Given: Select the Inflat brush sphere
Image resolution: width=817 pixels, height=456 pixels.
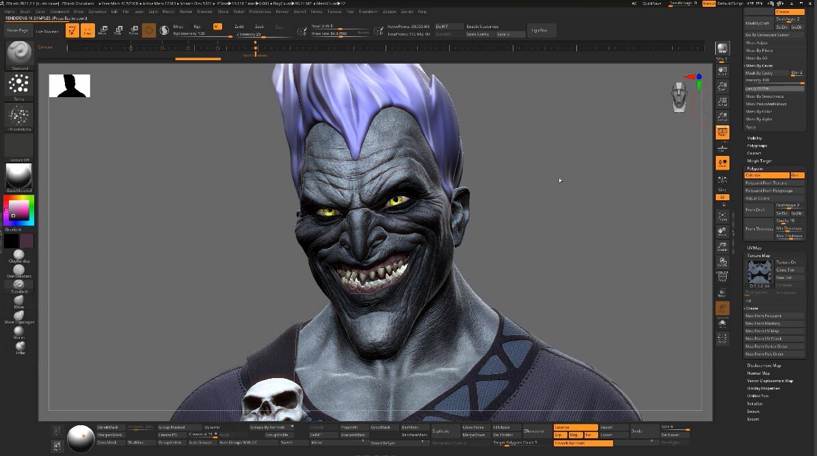Looking at the screenshot, I should pos(20,347).
